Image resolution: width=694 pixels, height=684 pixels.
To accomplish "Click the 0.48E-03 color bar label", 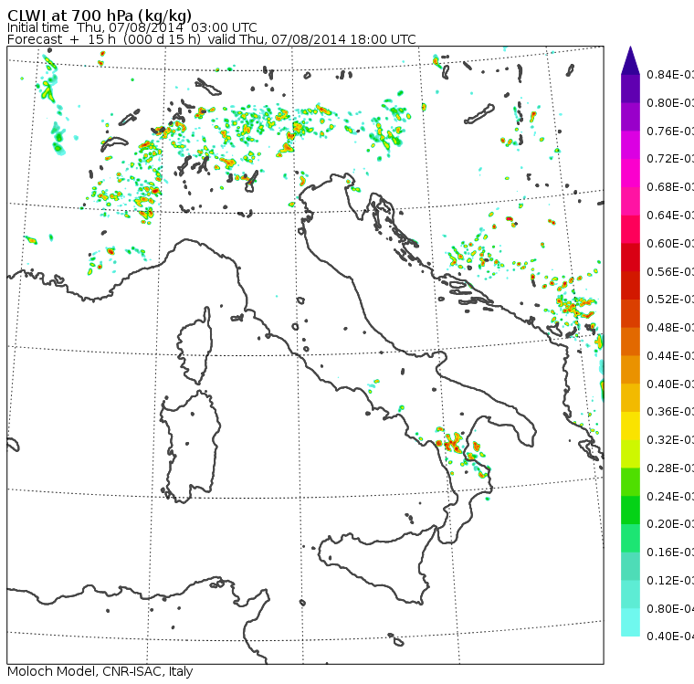I will 670,328.
